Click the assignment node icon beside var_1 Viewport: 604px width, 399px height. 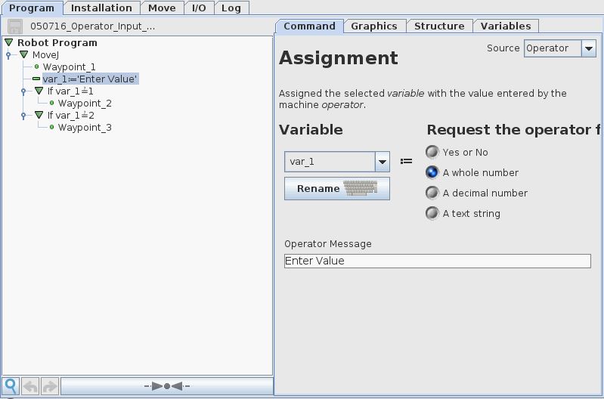(x=36, y=79)
